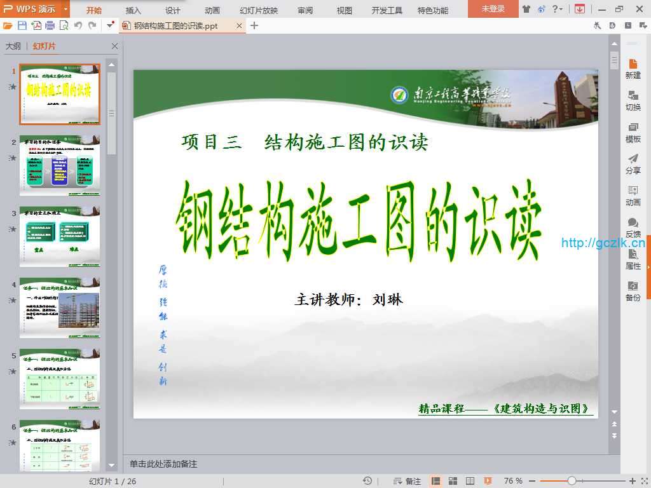This screenshot has width=651, height=488.
Task: Click the 未登录 login button
Action: 493,9
